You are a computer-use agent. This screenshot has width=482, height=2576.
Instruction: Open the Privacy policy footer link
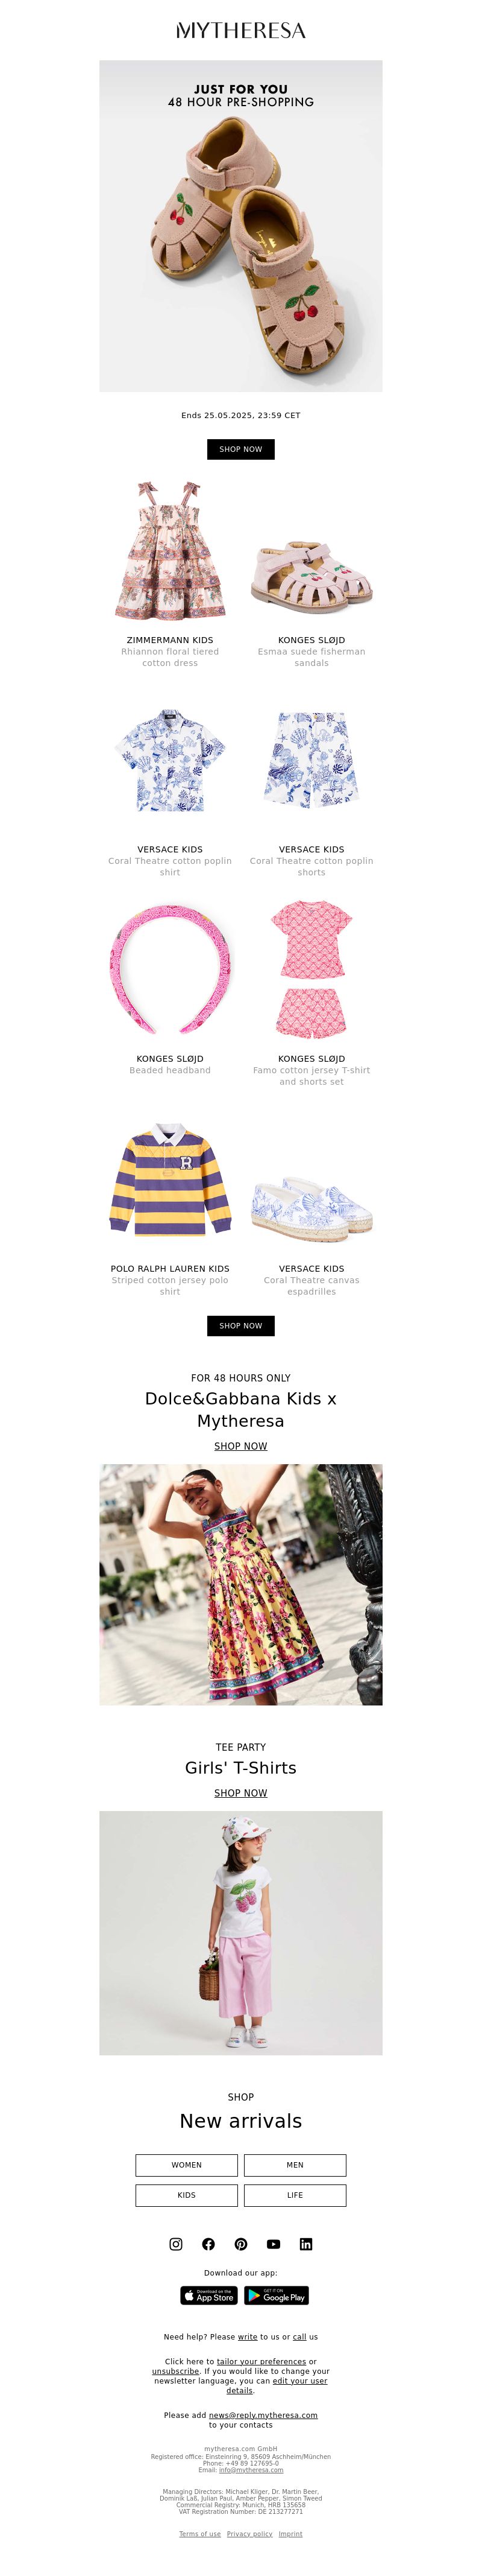tap(249, 2534)
